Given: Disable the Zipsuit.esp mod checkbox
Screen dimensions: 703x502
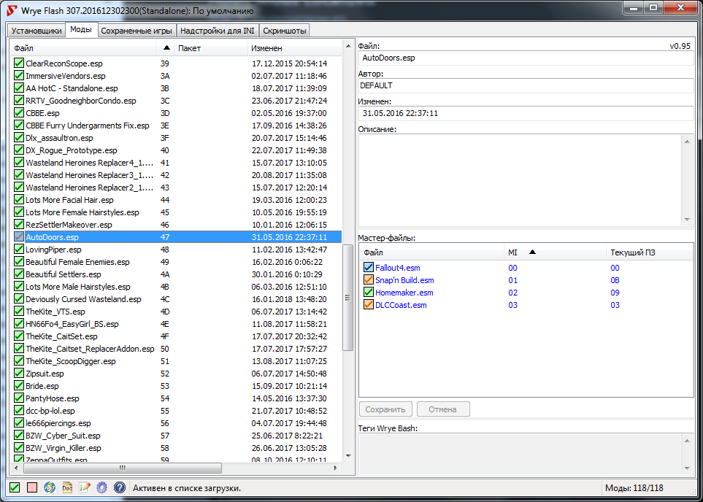Looking at the screenshot, I should pos(19,374).
